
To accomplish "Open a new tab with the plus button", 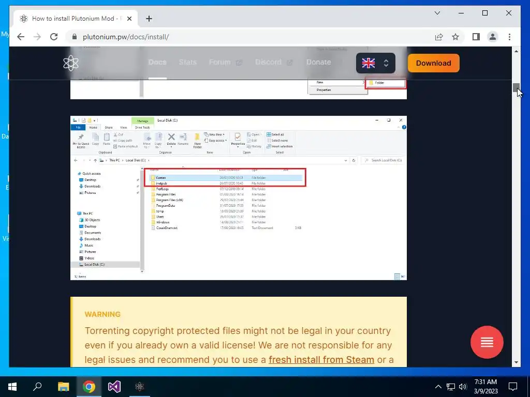I will click(x=149, y=19).
